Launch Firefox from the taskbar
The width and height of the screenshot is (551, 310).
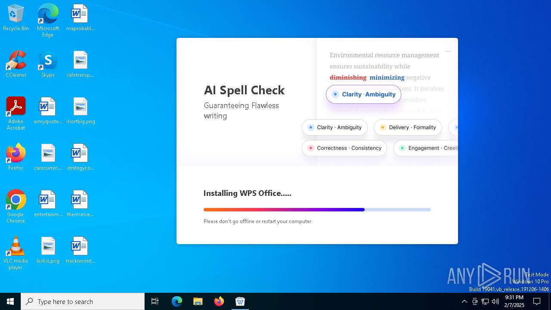[x=219, y=301]
